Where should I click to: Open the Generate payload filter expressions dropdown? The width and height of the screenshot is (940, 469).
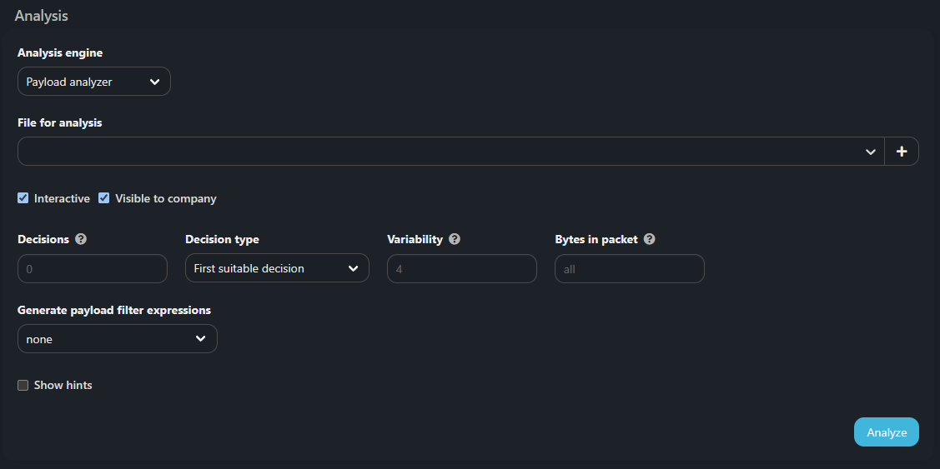tap(117, 339)
